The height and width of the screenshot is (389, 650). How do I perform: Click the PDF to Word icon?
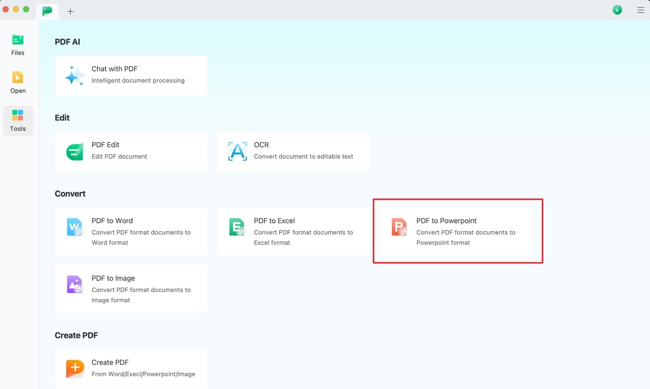pos(74,227)
